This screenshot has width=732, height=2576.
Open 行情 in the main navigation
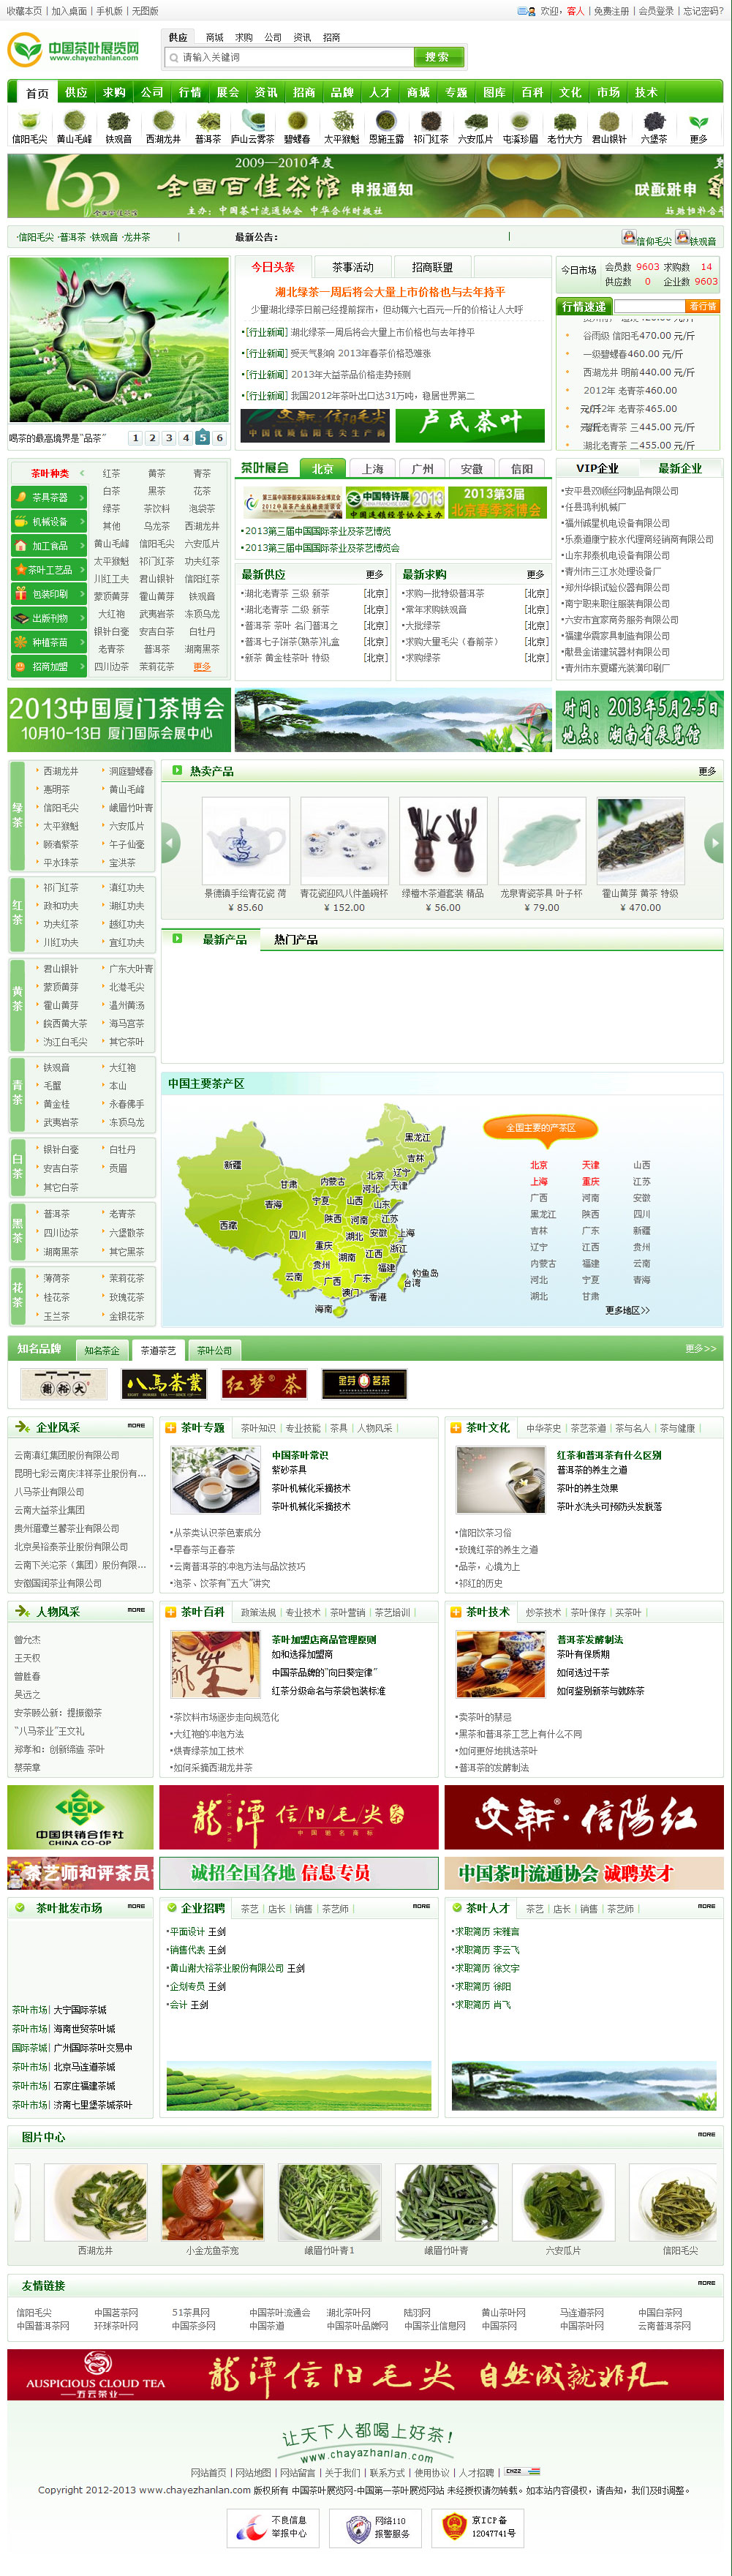190,92
